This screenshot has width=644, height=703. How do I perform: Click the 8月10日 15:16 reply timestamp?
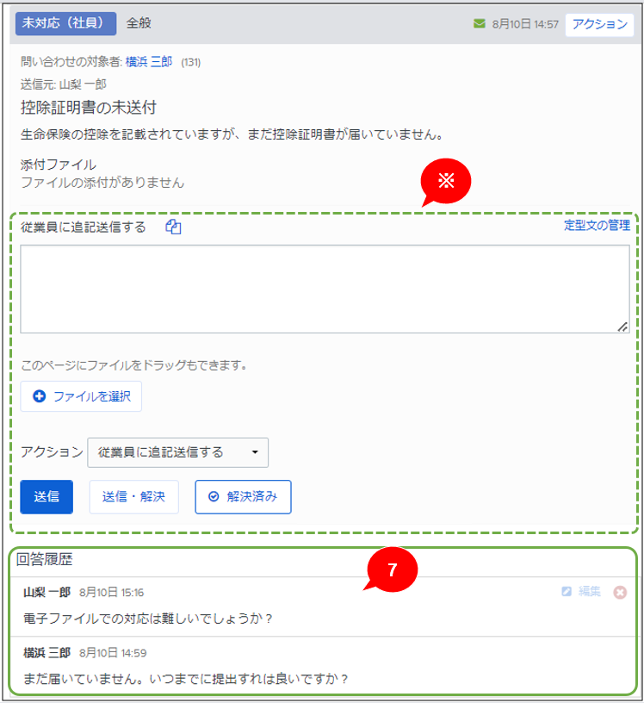click(112, 592)
